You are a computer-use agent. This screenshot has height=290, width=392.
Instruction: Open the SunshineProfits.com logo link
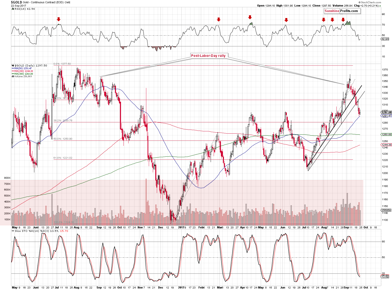(342, 11)
